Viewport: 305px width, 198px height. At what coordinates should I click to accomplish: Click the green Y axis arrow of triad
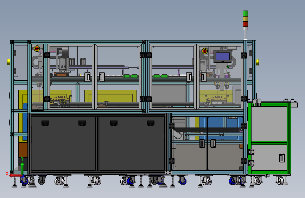click(x=23, y=169)
